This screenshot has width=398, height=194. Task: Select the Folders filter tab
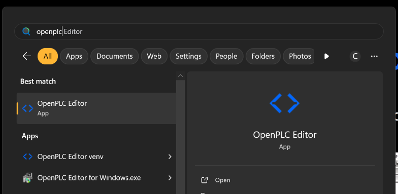pos(263,56)
